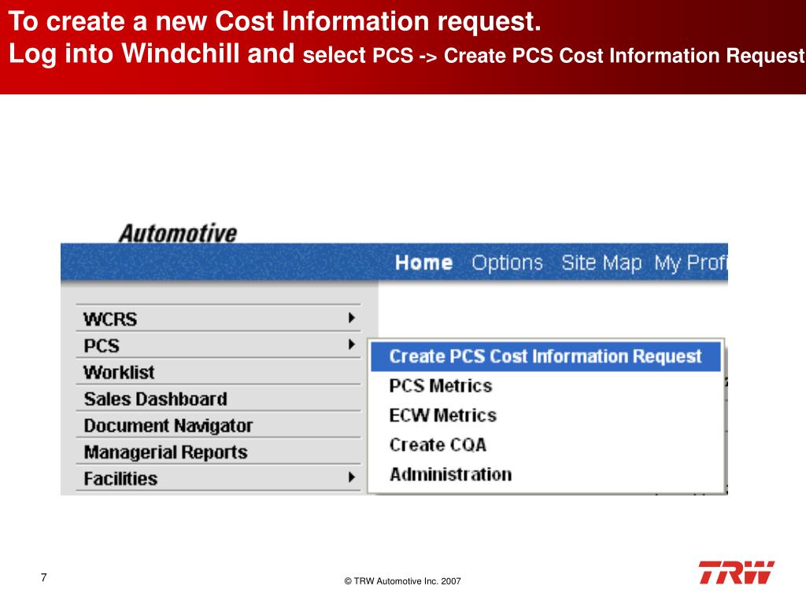806x604 pixels.
Task: Click the TRW Automotive Inc. 2007 copyright text
Action: 402,581
